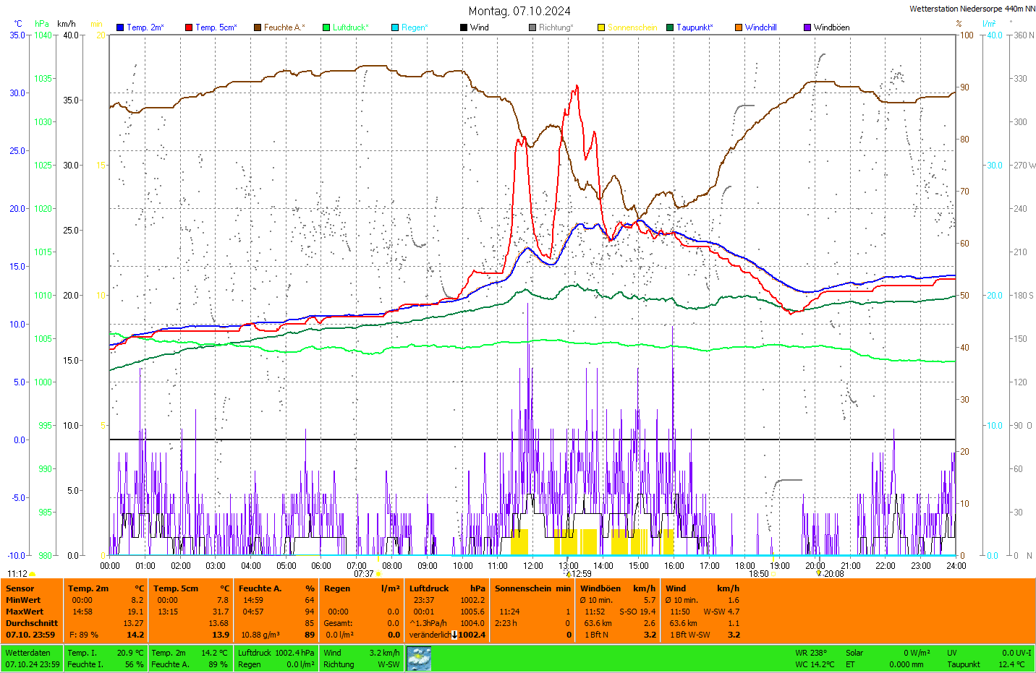Viewport: 1036px width, 673px height.
Task: Click the sunrise sun icon at 07:37
Action: pyautogui.click(x=378, y=574)
